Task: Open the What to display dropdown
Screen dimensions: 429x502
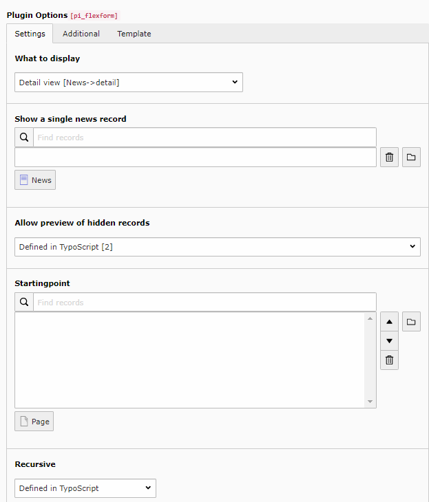Action: [129, 83]
